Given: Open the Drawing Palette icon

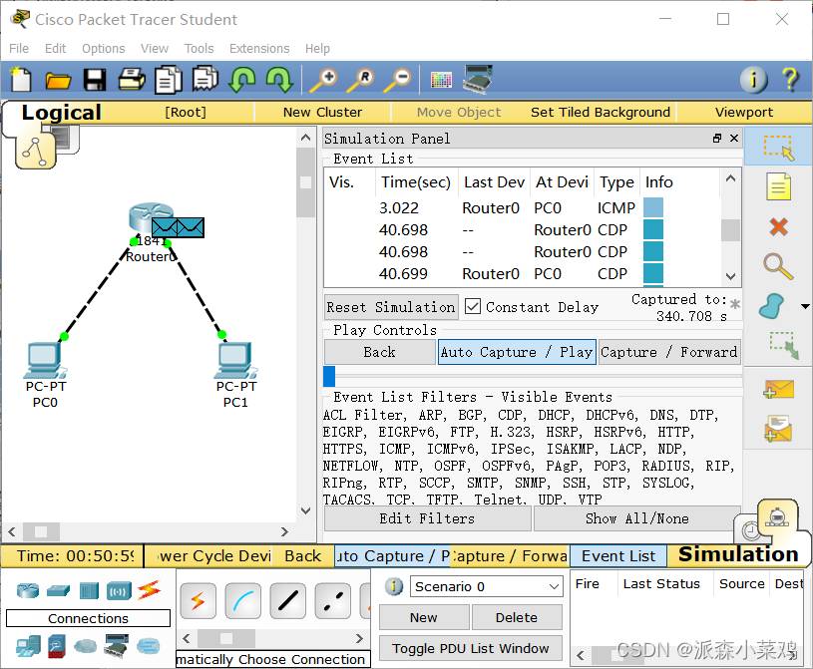Looking at the screenshot, I should pos(441,81).
